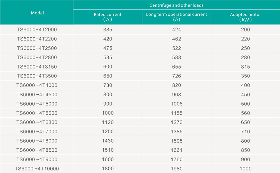The width and height of the screenshot is (280, 173).
Task: Select rated current 535 for TS6000-4T2800
Action: 108,57
